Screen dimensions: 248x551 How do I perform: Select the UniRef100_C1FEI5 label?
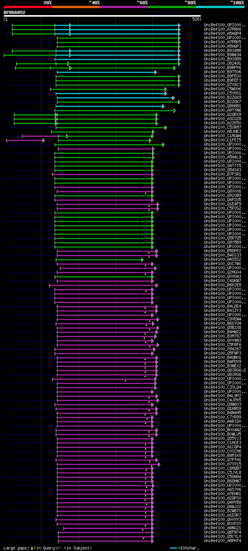[x=222, y=140]
